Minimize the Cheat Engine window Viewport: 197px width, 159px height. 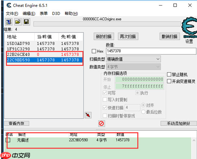point(160,6)
